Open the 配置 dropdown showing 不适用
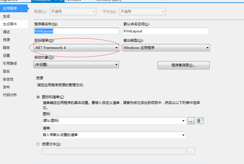 73,12
